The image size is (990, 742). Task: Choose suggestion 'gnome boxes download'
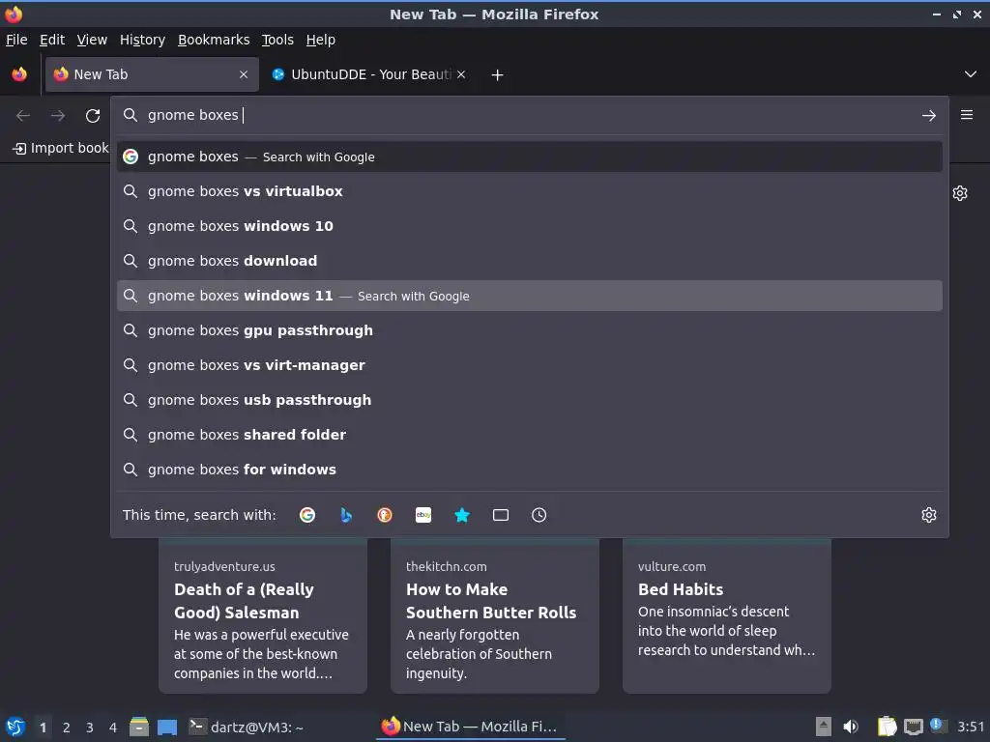(x=529, y=261)
